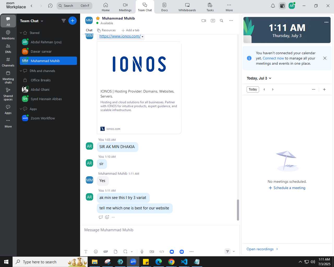
Task: Open Meeting chats in the sidebar
Action: pyautogui.click(x=8, y=77)
